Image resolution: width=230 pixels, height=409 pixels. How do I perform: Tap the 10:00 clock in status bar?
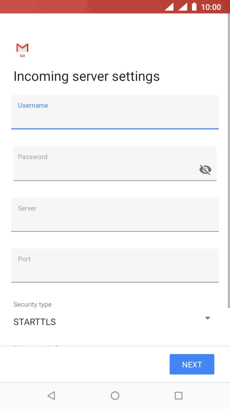pos(211,7)
